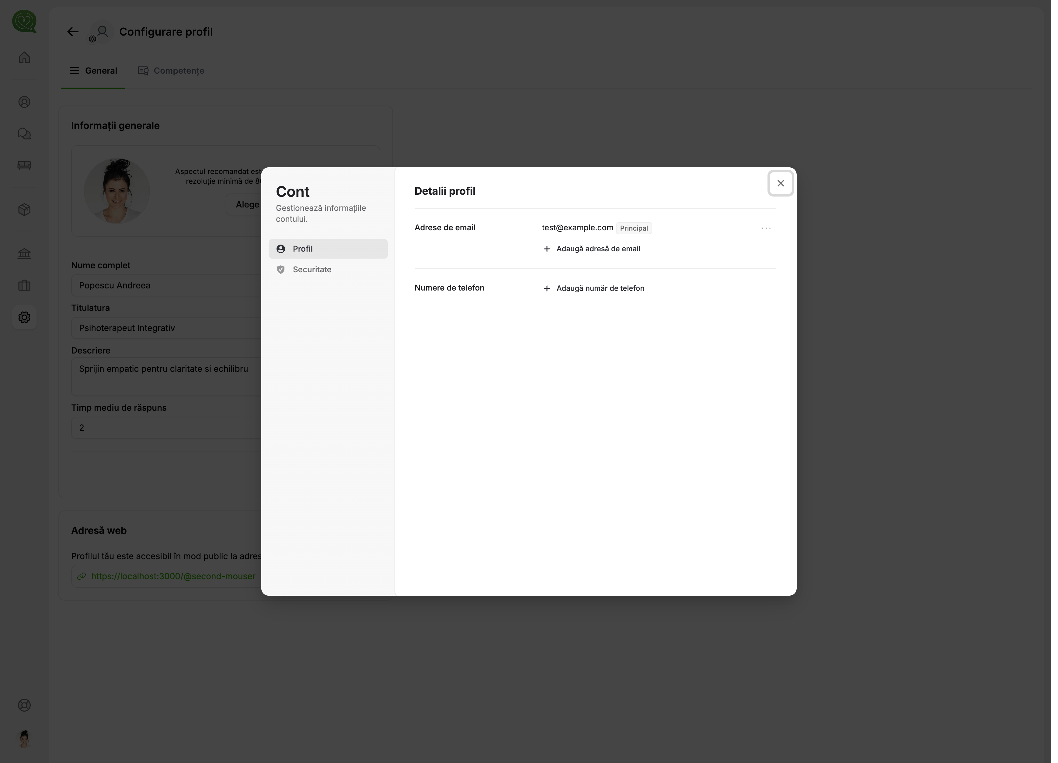Viewport: 1058px width, 763px height.
Task: Open the chat conversations sidebar icon
Action: pos(24,134)
